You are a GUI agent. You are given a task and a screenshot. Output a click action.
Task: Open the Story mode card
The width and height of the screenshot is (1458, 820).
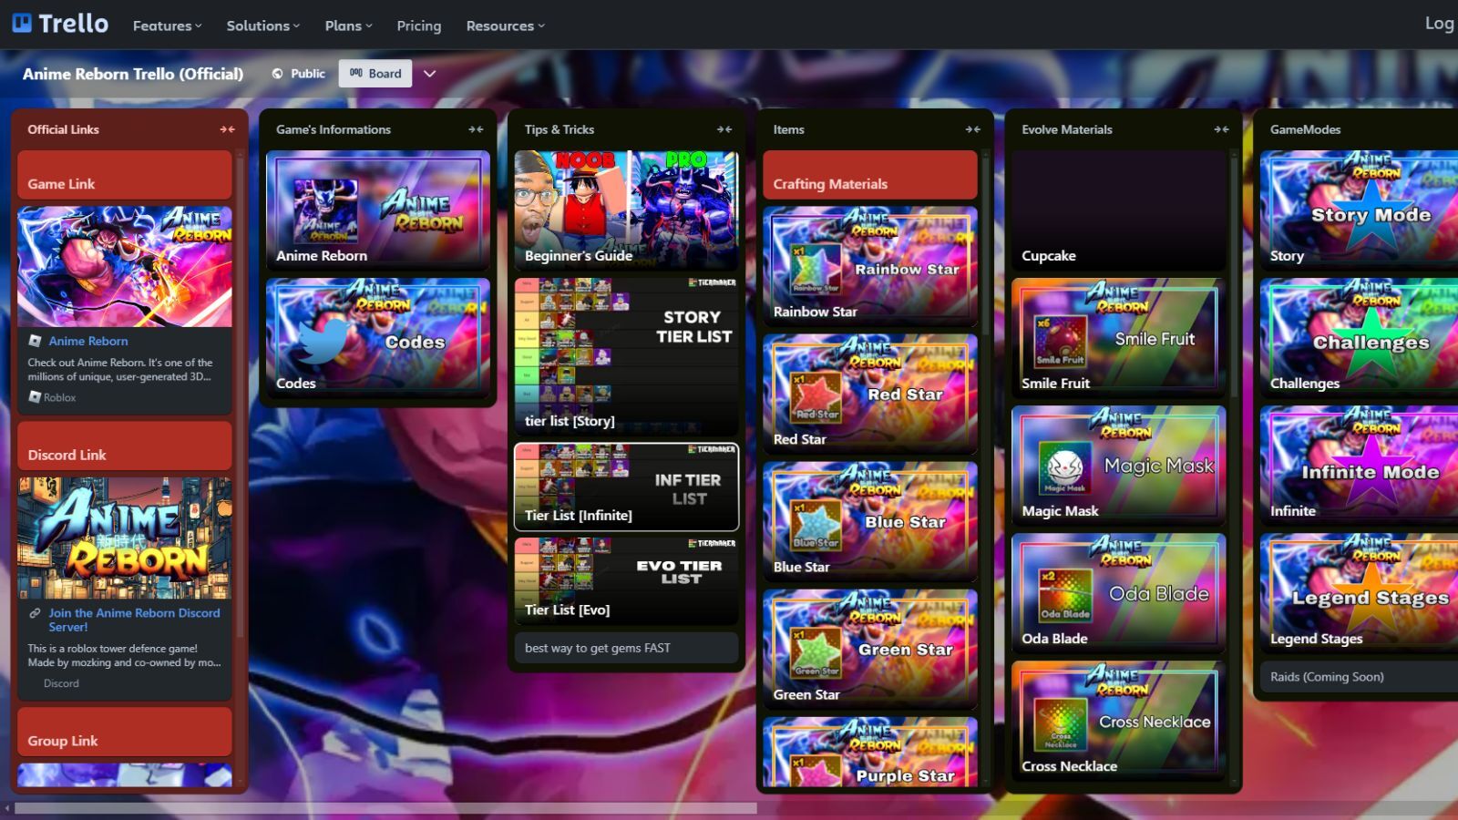click(x=1359, y=210)
